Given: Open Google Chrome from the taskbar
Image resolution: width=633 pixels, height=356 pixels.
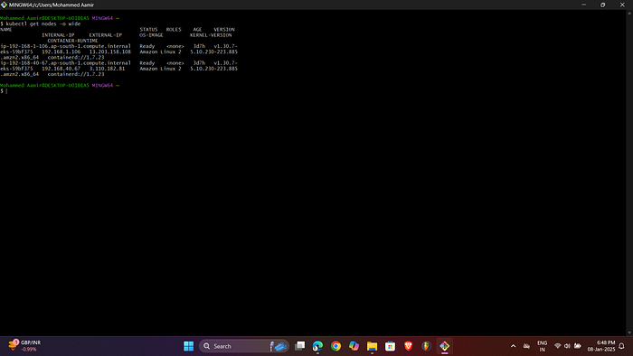Looking at the screenshot, I should [x=335, y=346].
